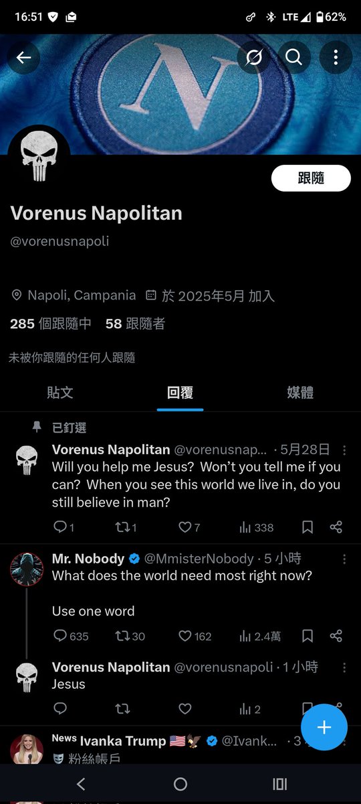Switch to the 貼文 tab
Viewport: 361px width, 804px height.
click(60, 393)
